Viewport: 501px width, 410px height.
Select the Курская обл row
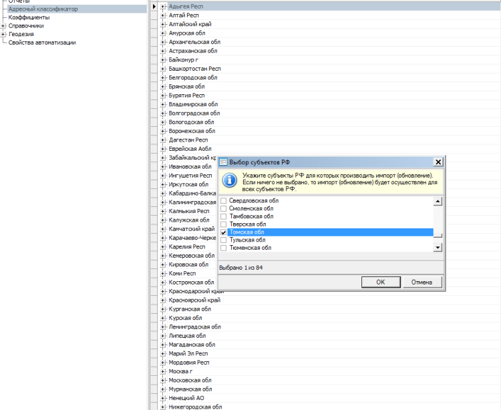point(186,318)
